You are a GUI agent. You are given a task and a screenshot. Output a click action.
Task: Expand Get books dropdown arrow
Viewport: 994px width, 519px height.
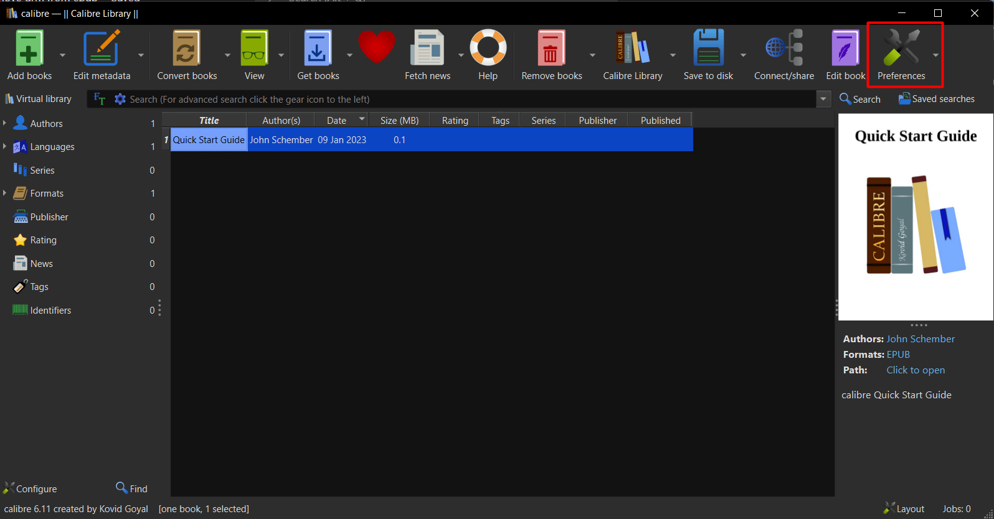click(x=349, y=55)
